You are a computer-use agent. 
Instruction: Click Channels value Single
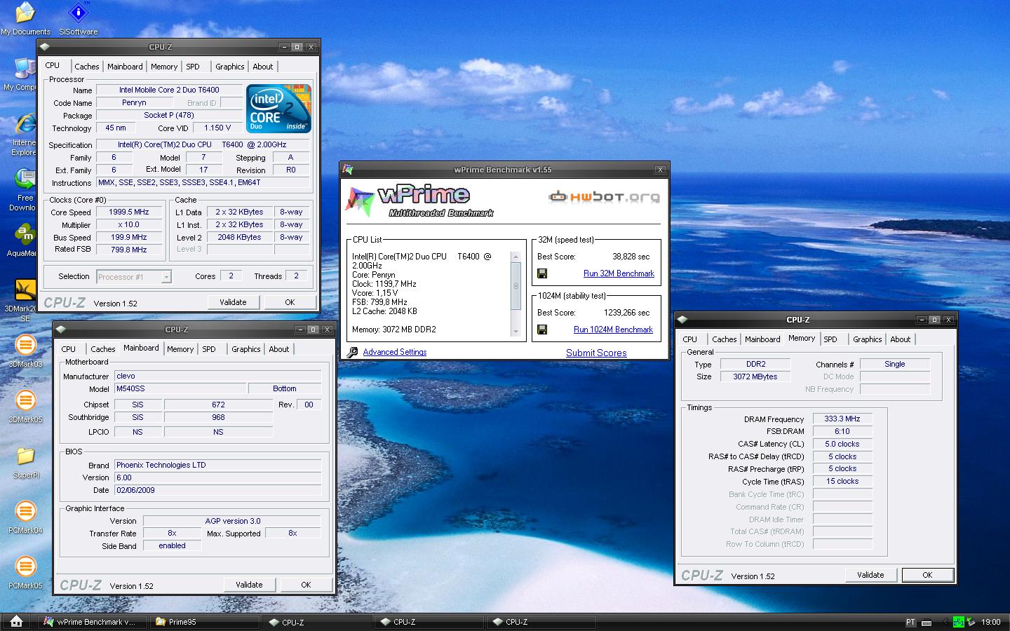click(x=895, y=364)
